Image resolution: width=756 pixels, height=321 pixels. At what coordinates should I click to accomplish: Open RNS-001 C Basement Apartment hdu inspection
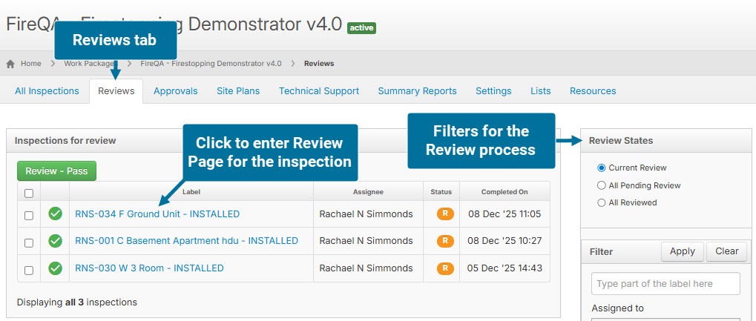click(x=186, y=241)
